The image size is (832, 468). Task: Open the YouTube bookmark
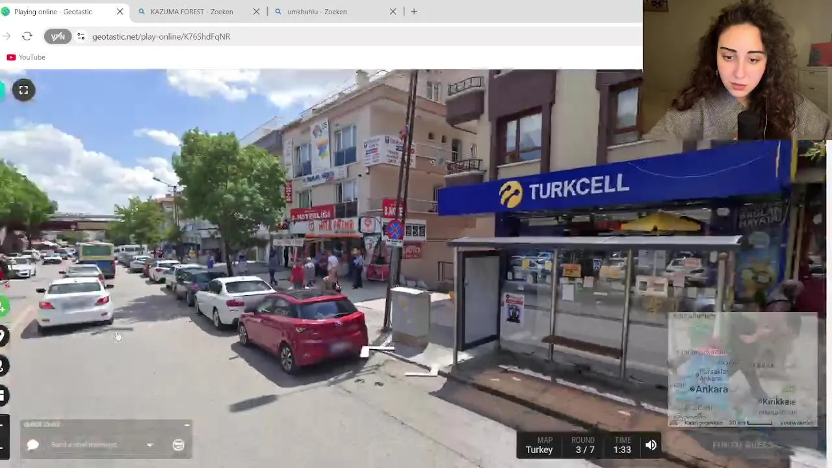[26, 57]
